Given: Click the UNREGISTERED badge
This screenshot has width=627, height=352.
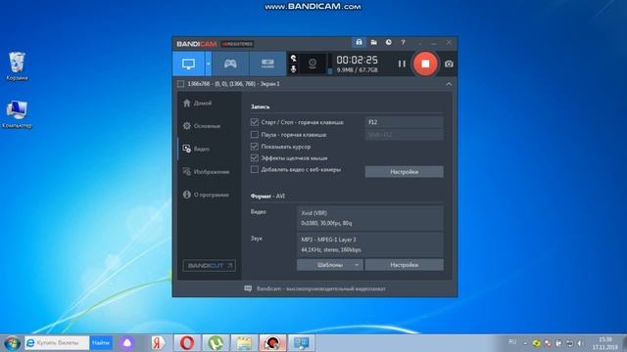Looking at the screenshot, I should (x=237, y=44).
